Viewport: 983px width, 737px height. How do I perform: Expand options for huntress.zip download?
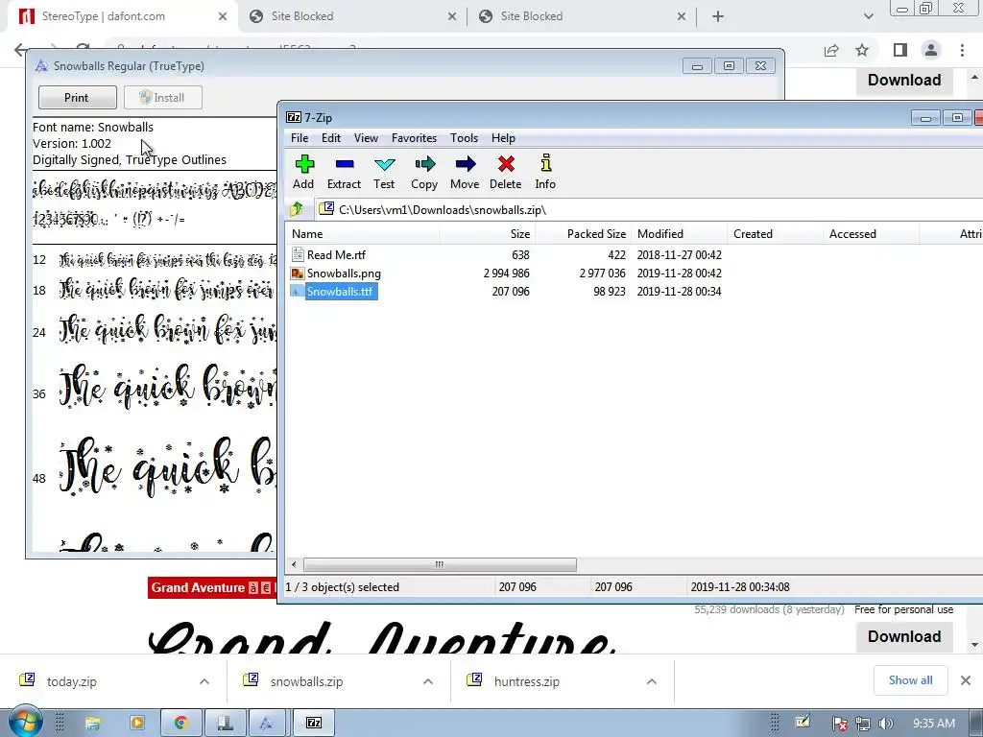point(652,682)
